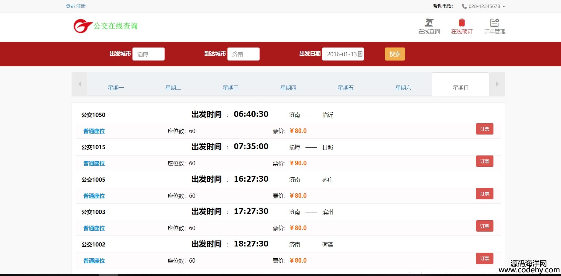
Task: Open the 订单管理 order list icon
Action: pyautogui.click(x=494, y=23)
